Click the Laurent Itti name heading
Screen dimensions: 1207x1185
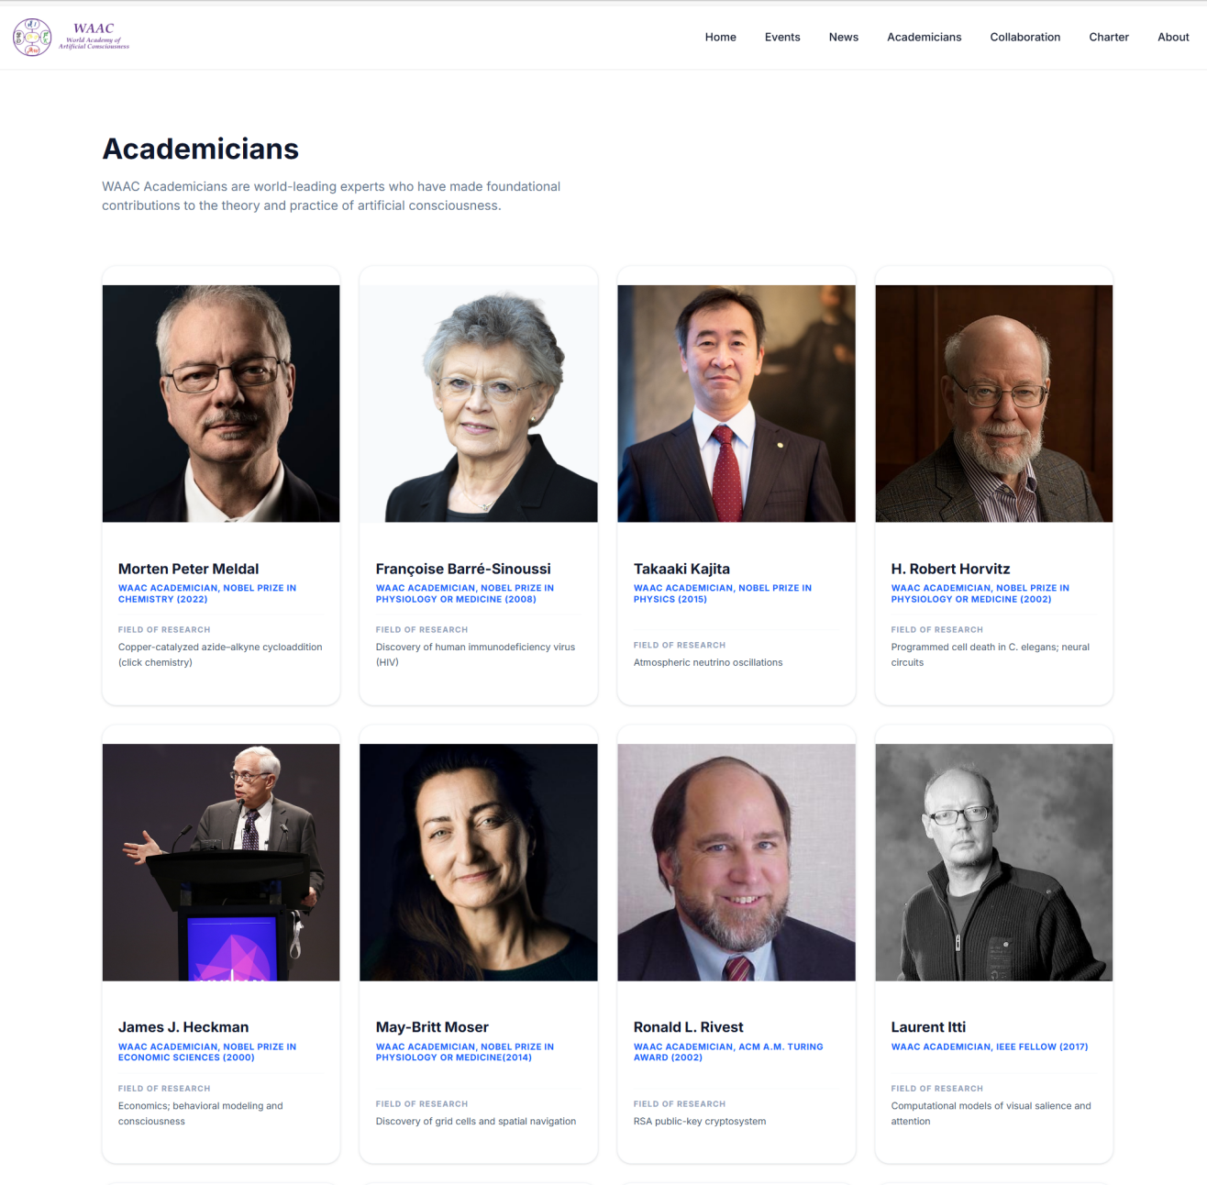[x=928, y=1027]
